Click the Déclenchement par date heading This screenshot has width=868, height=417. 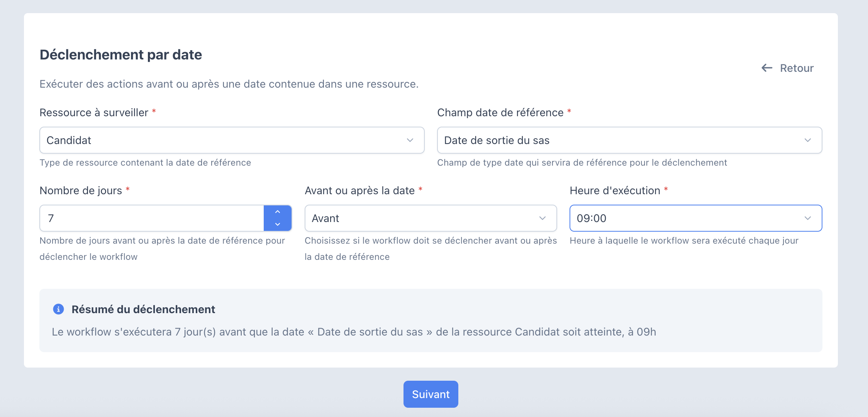121,55
